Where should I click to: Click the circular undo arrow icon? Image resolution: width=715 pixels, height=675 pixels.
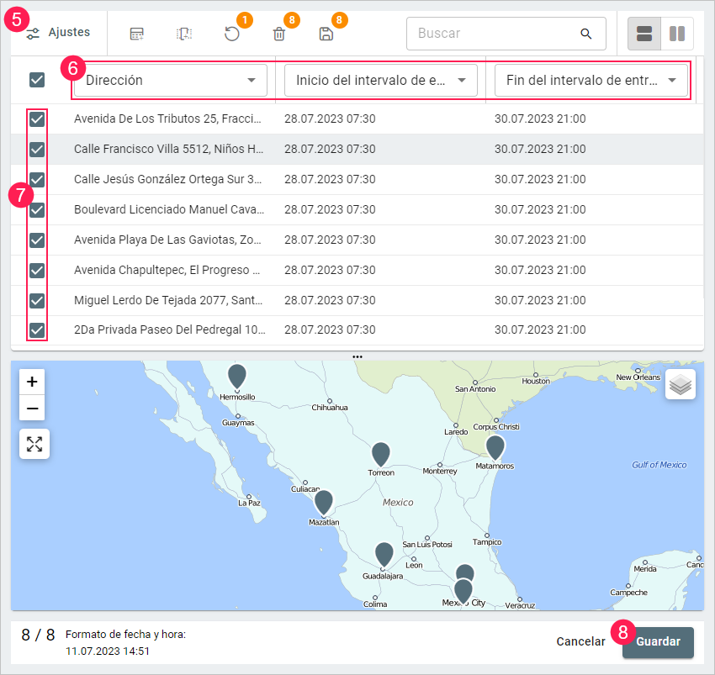[x=231, y=34]
